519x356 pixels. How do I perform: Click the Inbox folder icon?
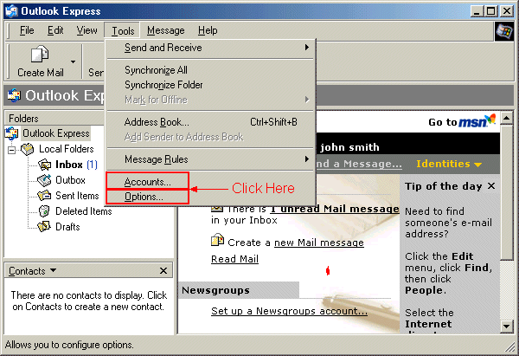coord(44,165)
